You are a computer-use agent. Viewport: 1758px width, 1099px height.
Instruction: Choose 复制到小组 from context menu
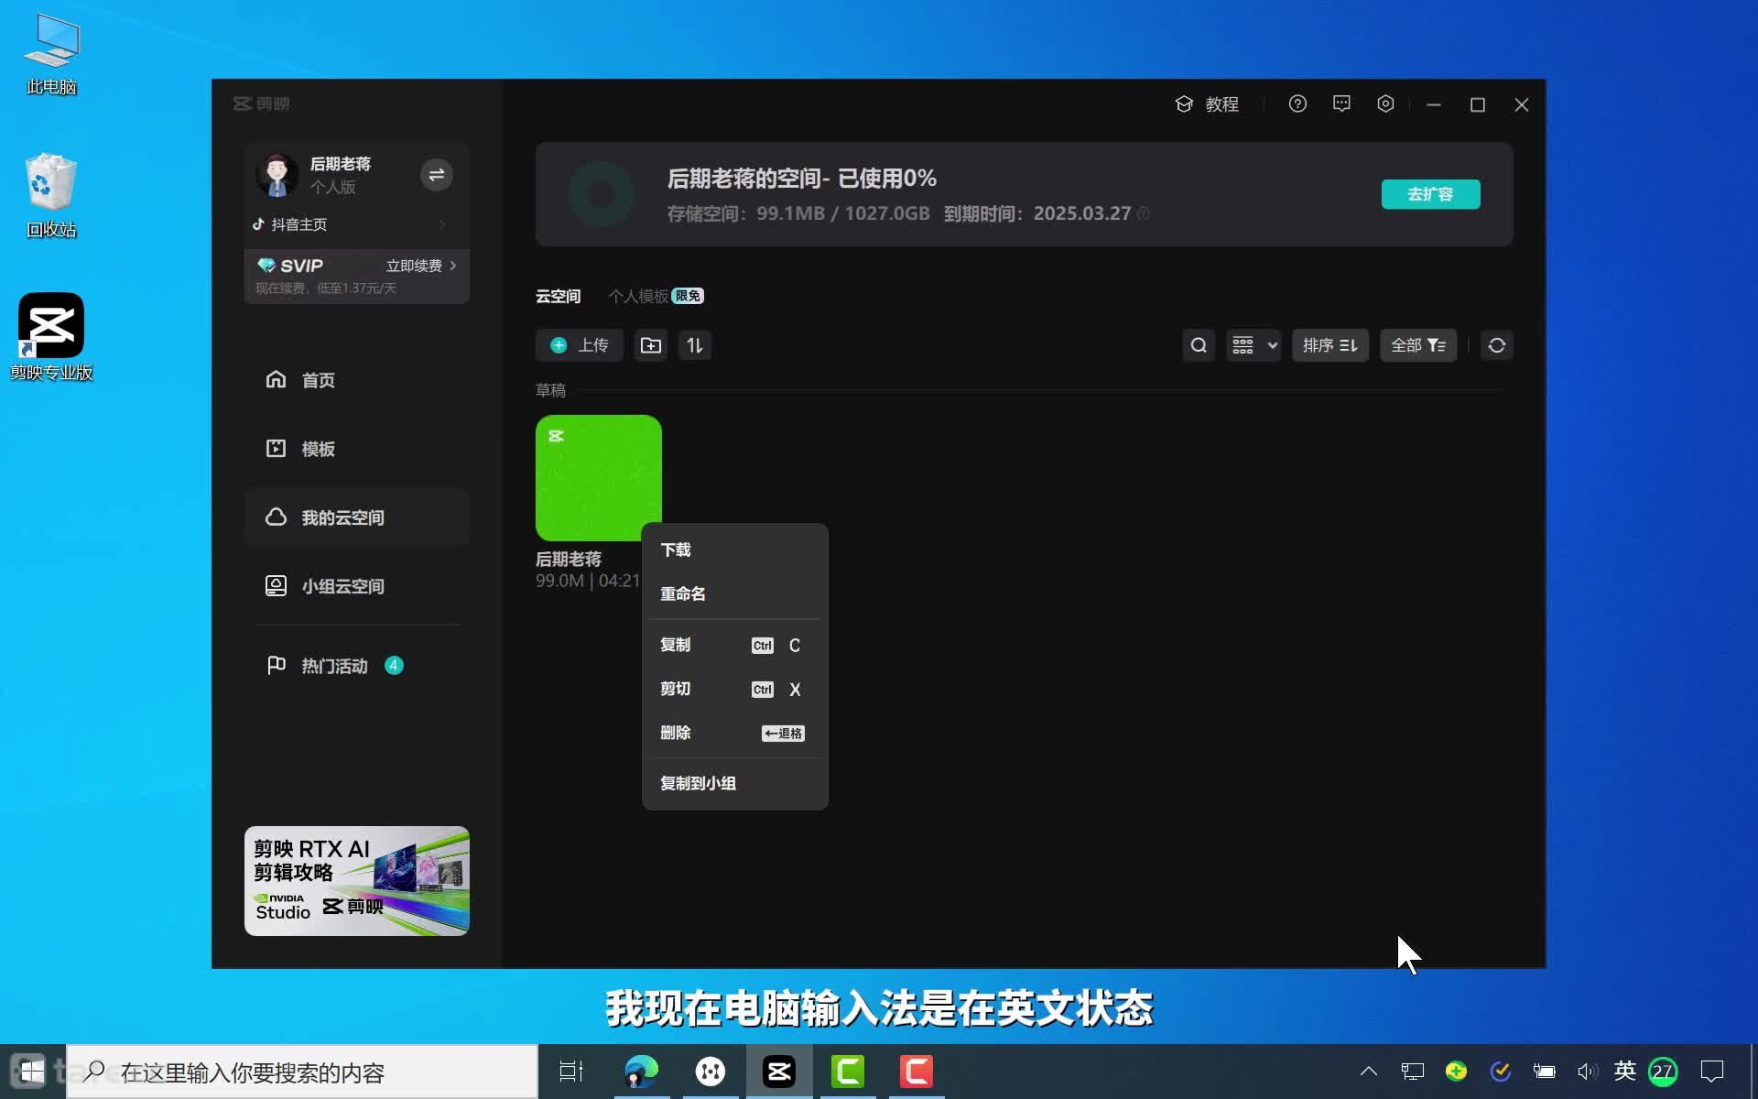pyautogui.click(x=735, y=783)
